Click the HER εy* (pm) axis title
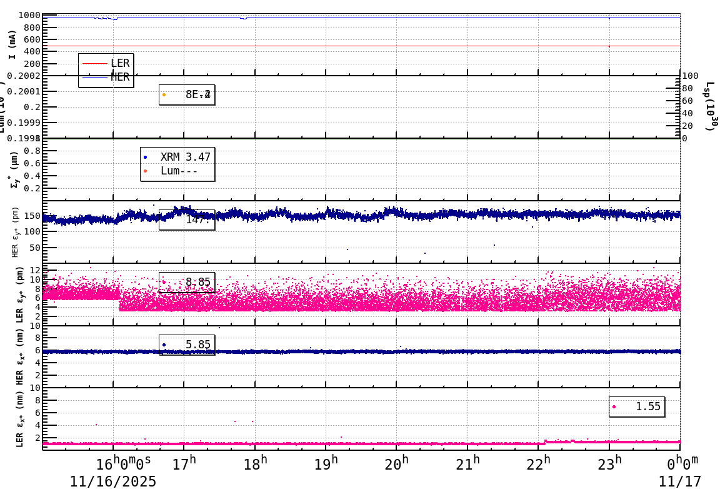 click(x=15, y=232)
